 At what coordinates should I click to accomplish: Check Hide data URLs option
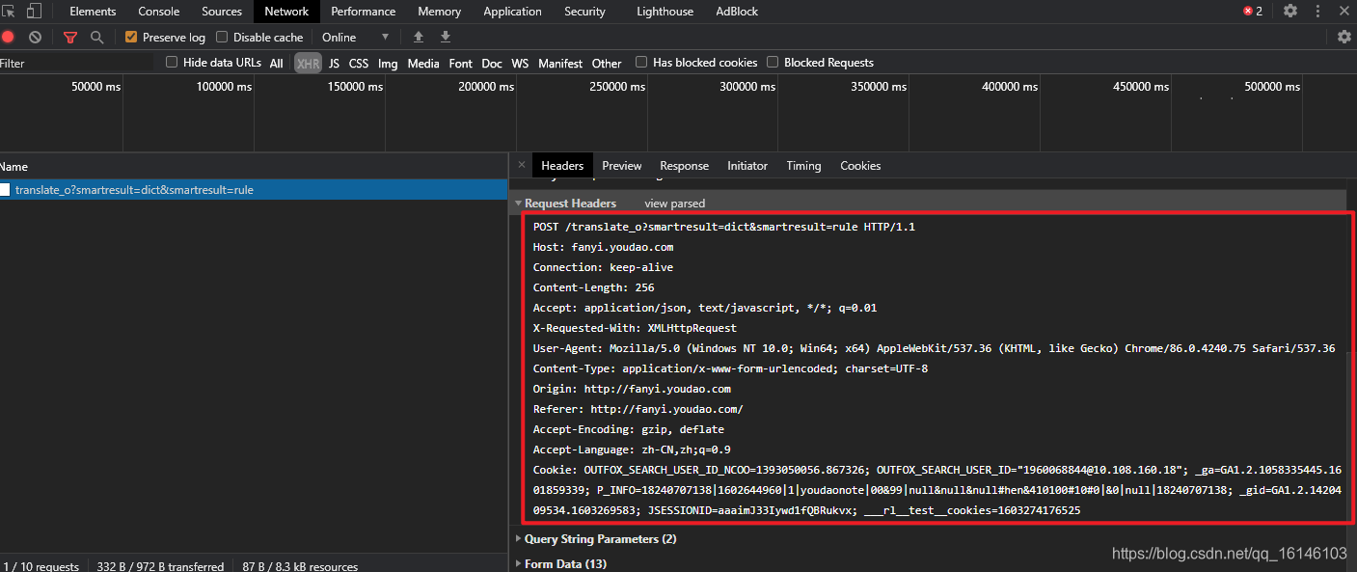coord(172,63)
